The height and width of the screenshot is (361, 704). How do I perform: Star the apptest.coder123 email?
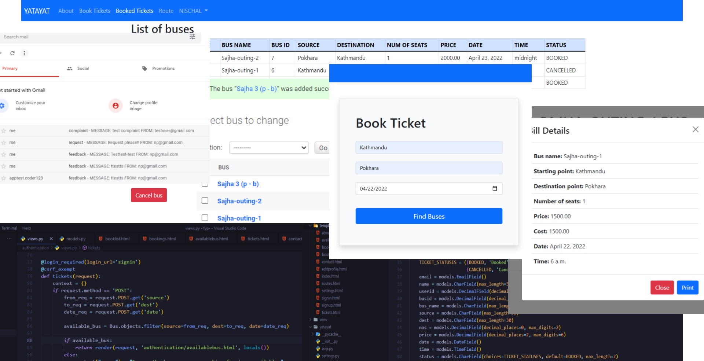3,178
